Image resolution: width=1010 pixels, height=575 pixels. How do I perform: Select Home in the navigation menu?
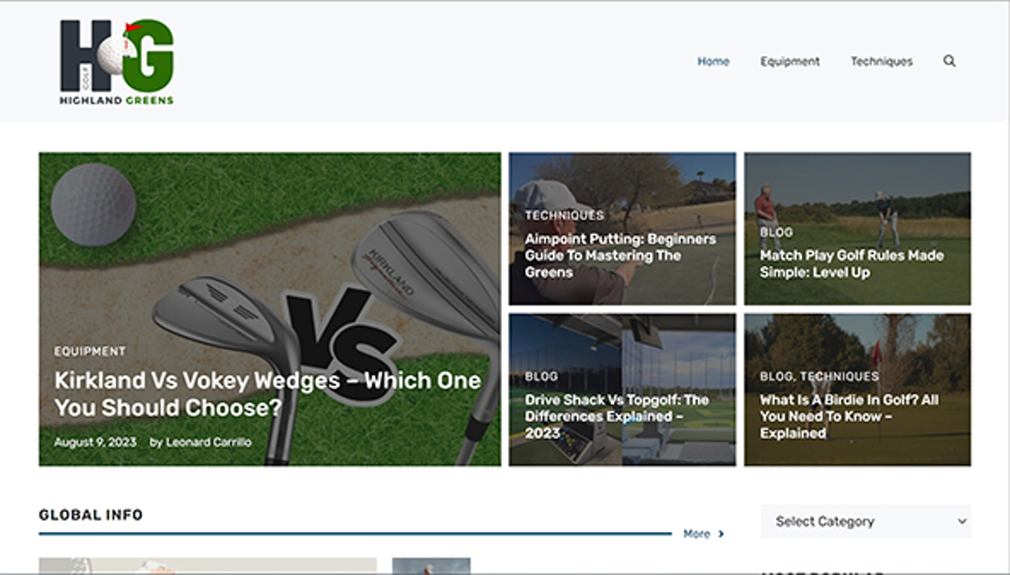(x=714, y=62)
